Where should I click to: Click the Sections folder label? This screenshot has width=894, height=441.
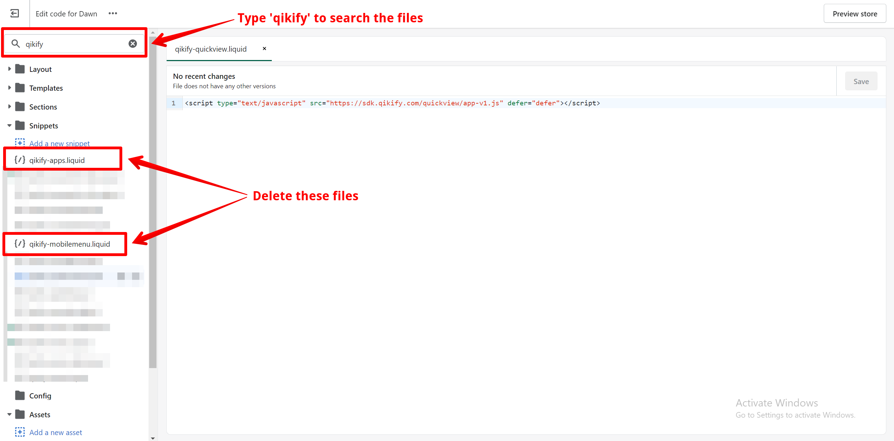[43, 107]
